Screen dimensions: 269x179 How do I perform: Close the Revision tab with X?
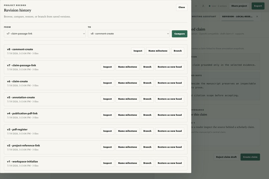point(257,17)
